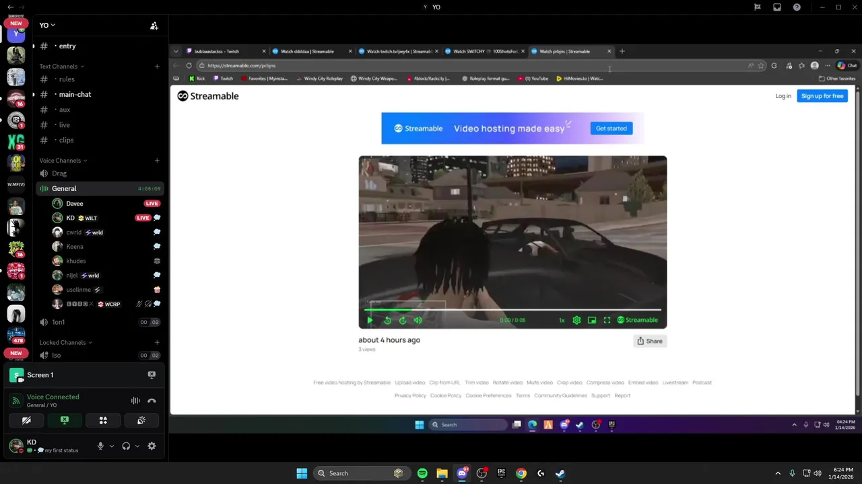Open Spotify from Windows taskbar
The width and height of the screenshot is (862, 484).
[422, 473]
